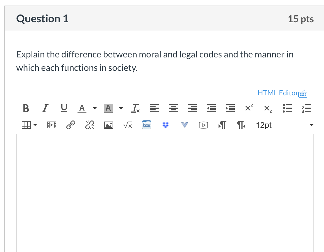The image size is (324, 252).
Task: Embed an image using picture icon
Action: (x=108, y=126)
